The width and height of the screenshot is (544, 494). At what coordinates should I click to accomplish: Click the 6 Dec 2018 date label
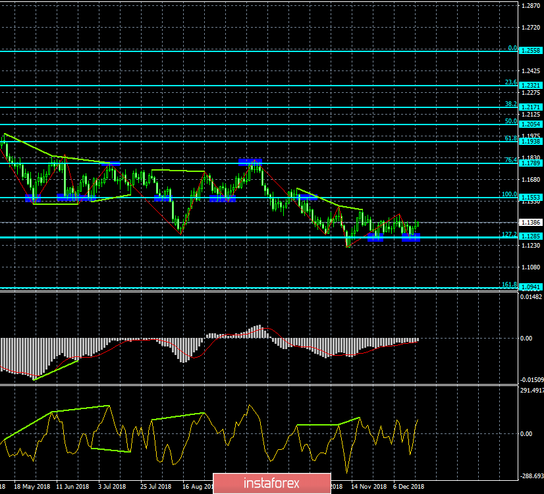pyautogui.click(x=409, y=486)
